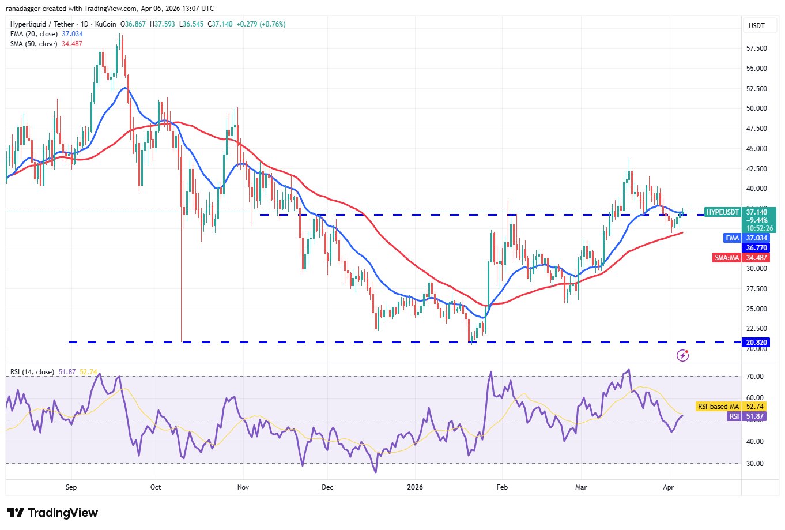Click the TradingView logo icon
The image size is (785, 530).
point(15,513)
